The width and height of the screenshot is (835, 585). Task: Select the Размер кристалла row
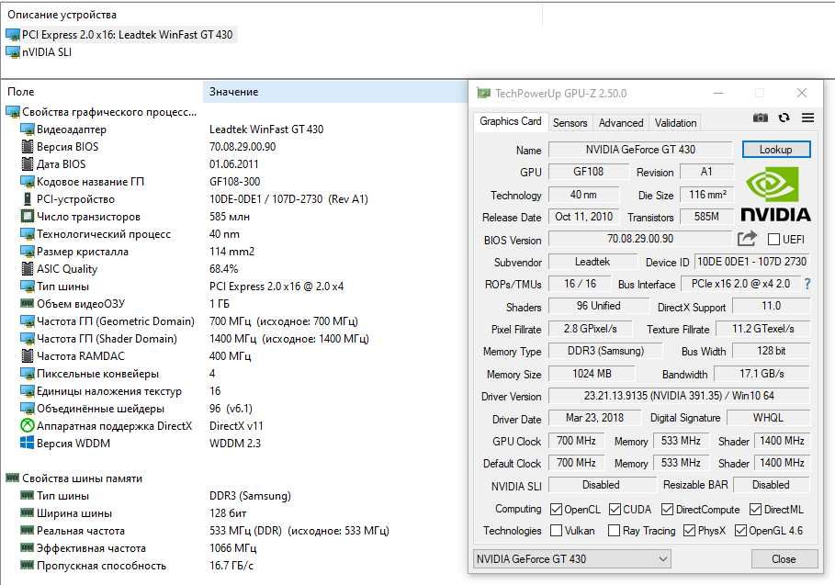pyautogui.click(x=234, y=252)
